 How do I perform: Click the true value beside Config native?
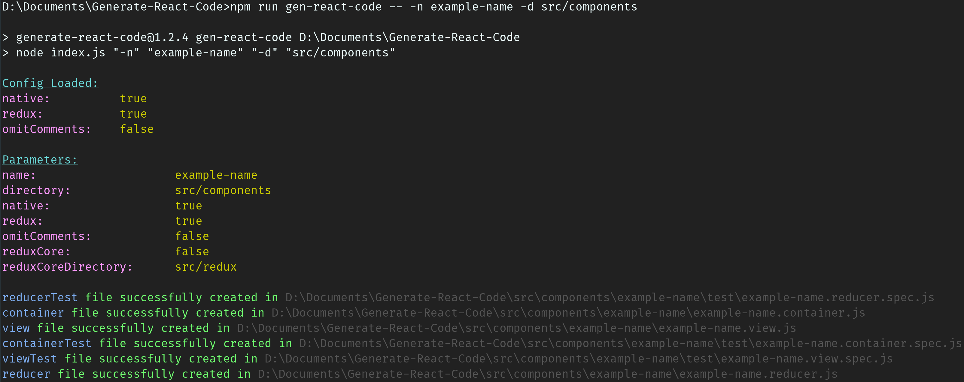click(x=133, y=99)
